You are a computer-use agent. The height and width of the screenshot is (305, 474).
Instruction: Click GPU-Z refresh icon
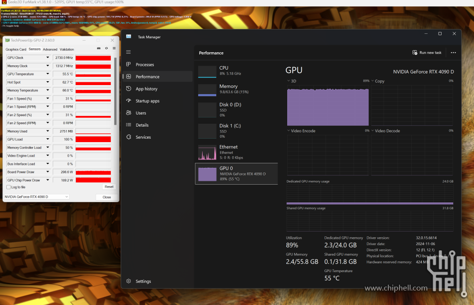106,48
